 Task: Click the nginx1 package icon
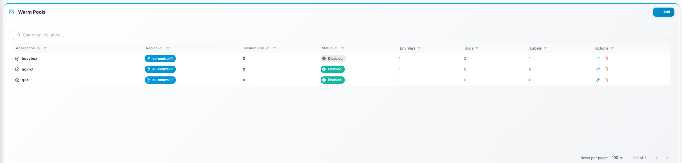click(17, 69)
